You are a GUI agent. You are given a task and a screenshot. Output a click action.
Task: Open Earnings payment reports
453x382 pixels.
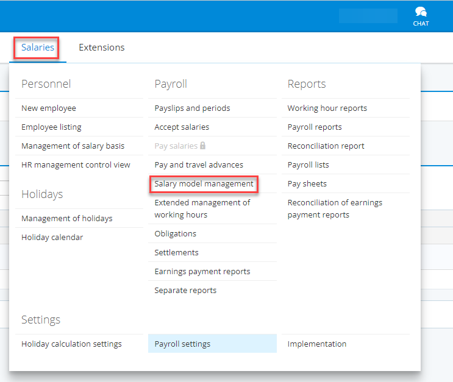(x=202, y=272)
